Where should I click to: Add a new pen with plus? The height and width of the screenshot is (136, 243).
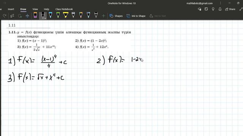tap(104, 16)
